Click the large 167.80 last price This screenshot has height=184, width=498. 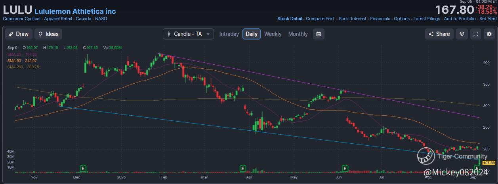[454, 9]
